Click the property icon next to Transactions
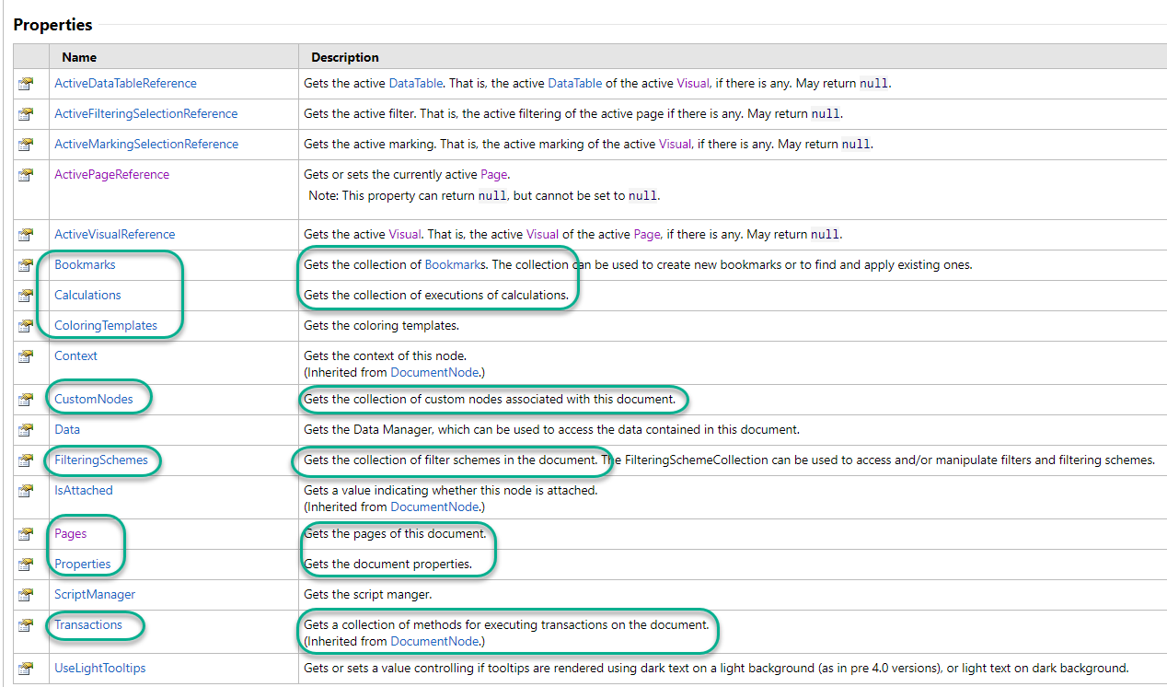The width and height of the screenshot is (1167, 687). (x=26, y=625)
